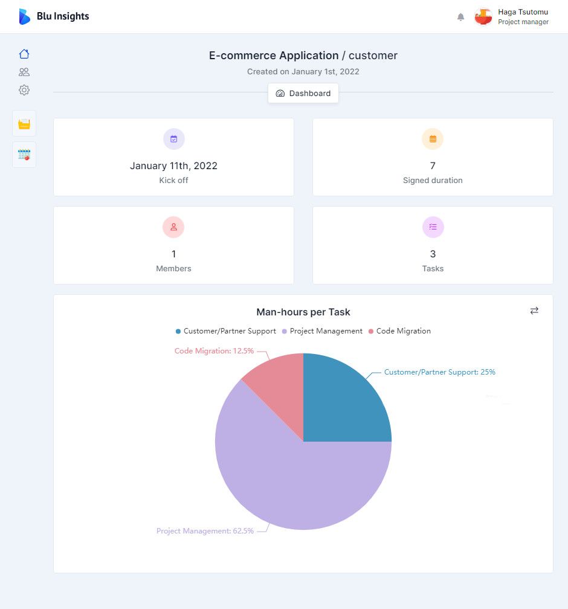Open the settings gear in sidebar
Image resolution: width=568 pixels, height=609 pixels.
pos(24,90)
